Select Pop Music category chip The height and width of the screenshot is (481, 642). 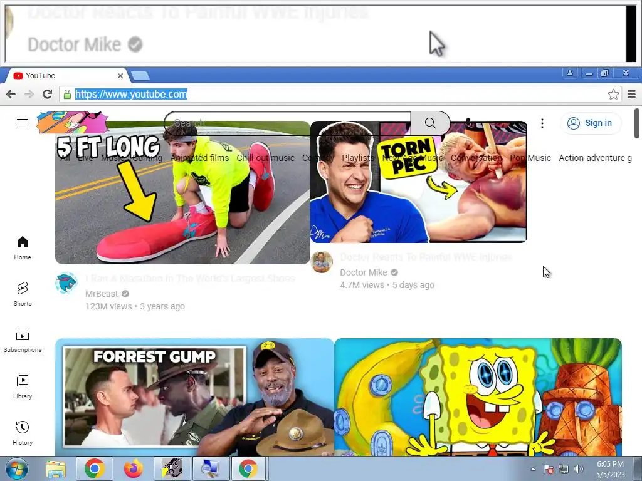(x=530, y=158)
